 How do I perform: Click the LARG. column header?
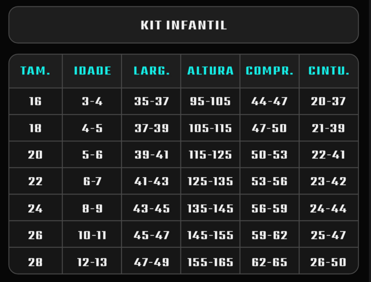tap(151, 71)
